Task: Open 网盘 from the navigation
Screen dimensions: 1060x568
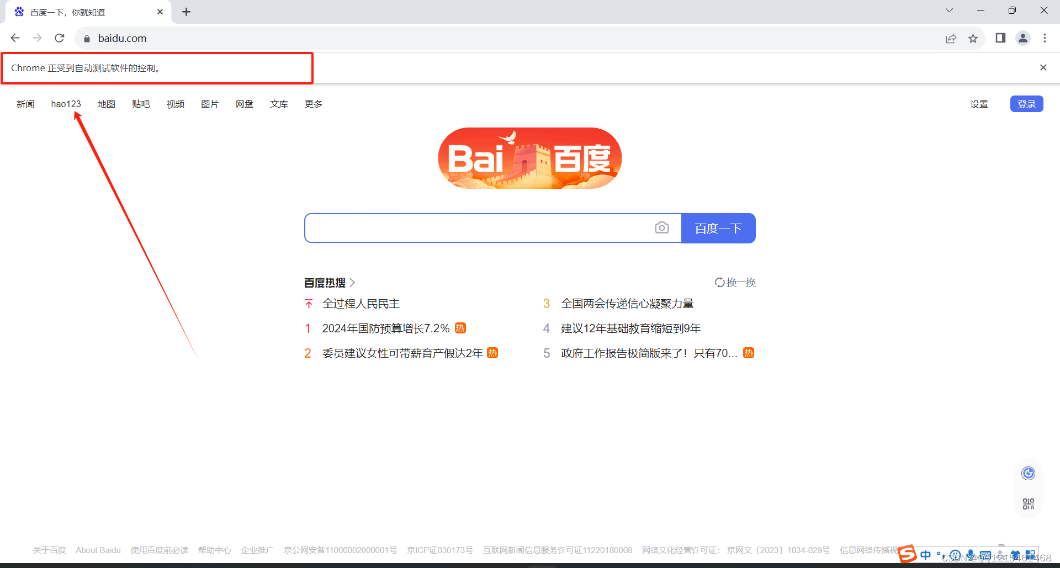Action: pyautogui.click(x=245, y=104)
